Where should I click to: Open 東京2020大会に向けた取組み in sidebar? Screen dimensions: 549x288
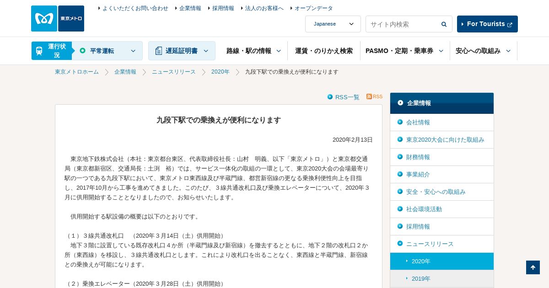coord(445,139)
